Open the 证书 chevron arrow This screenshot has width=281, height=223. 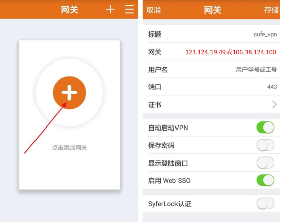coord(274,105)
